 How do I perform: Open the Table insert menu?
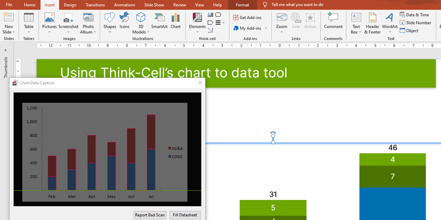pyautogui.click(x=28, y=23)
